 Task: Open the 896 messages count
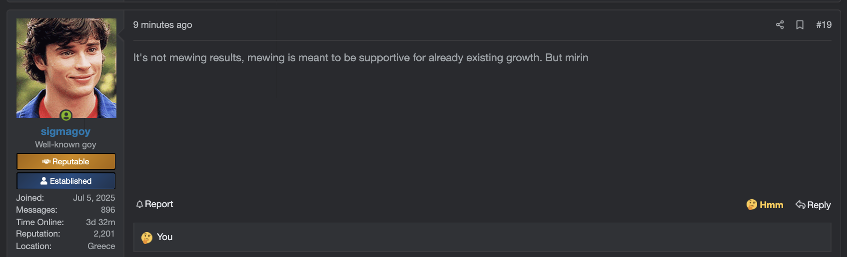pyautogui.click(x=108, y=210)
